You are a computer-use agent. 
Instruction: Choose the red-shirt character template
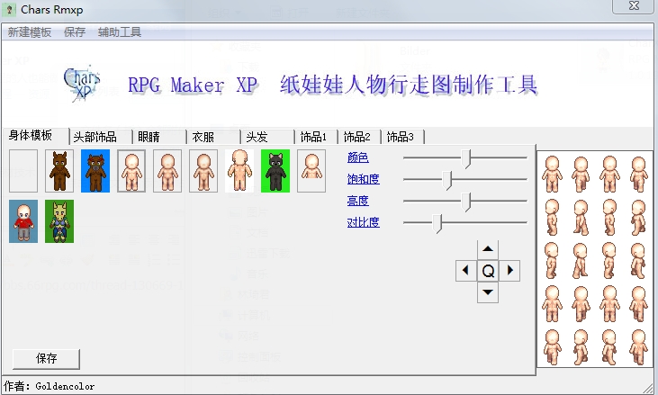[x=23, y=221]
